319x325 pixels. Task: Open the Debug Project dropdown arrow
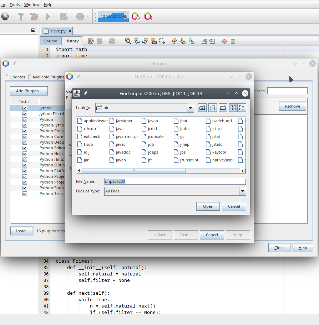[x=71, y=17]
